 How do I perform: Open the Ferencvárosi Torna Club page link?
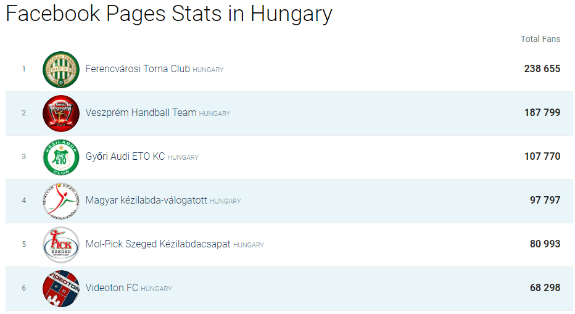[x=138, y=69]
